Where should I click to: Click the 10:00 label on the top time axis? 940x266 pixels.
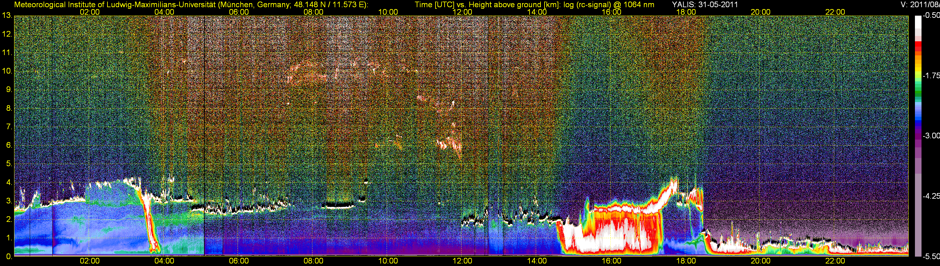tap(388, 12)
